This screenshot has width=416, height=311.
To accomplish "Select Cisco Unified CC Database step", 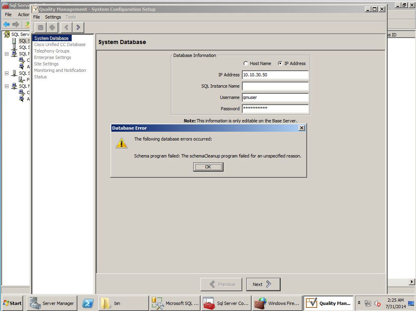I will click(60, 44).
